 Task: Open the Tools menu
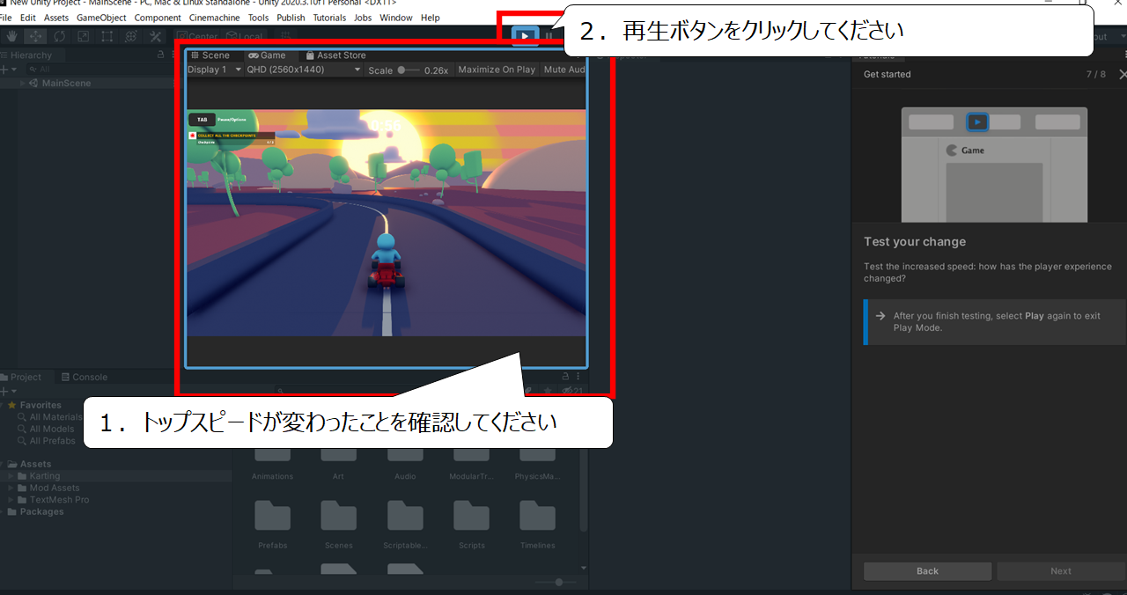point(258,18)
